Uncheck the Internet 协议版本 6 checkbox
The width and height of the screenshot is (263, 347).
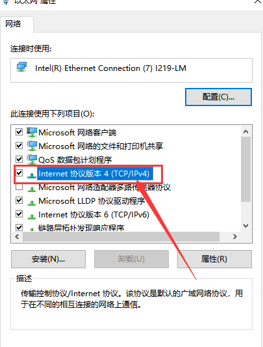[19, 214]
